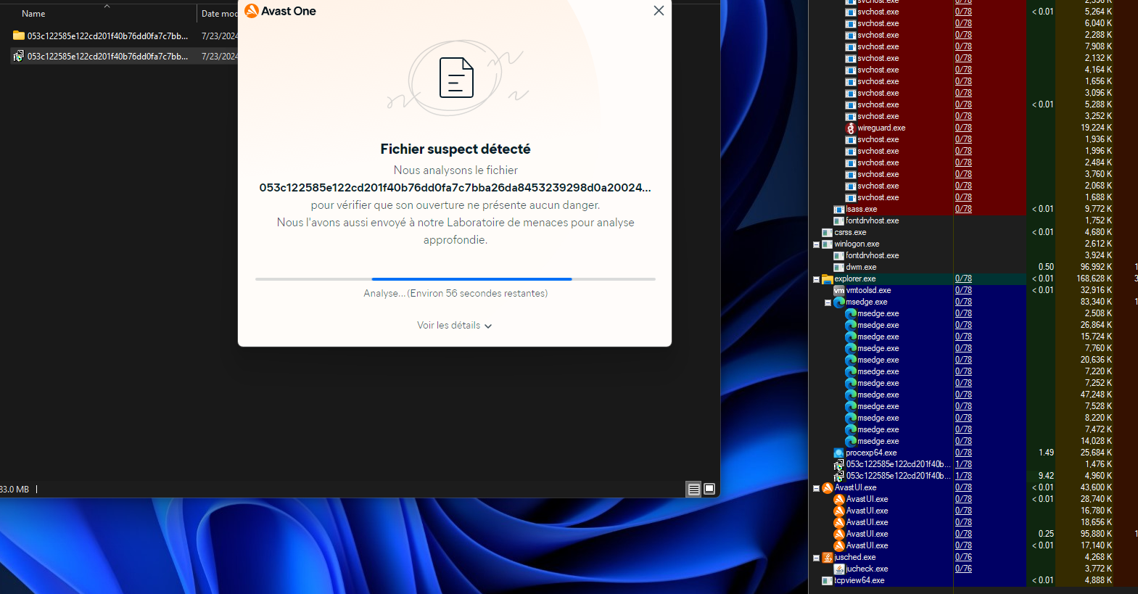
Task: Select the tcpview64.exe process name
Action: 859,580
